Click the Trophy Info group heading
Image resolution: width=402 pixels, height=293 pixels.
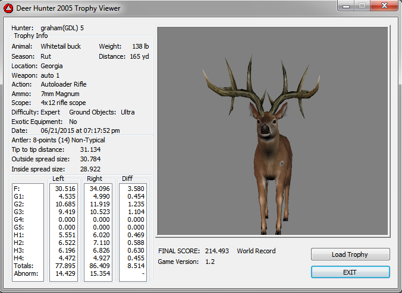point(31,36)
